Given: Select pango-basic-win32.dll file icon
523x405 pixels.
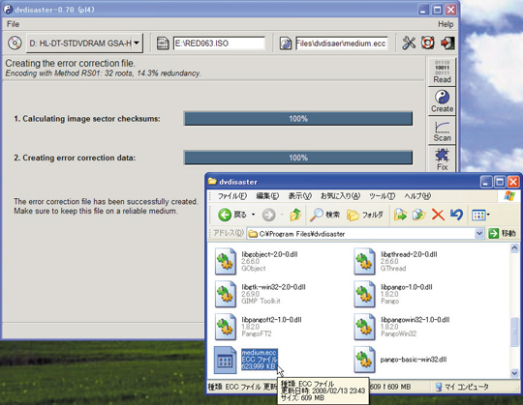Looking at the screenshot, I should [364, 360].
